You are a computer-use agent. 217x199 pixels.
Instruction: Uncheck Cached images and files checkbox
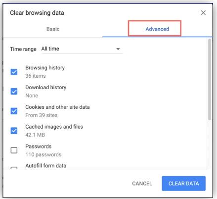tap(14, 131)
